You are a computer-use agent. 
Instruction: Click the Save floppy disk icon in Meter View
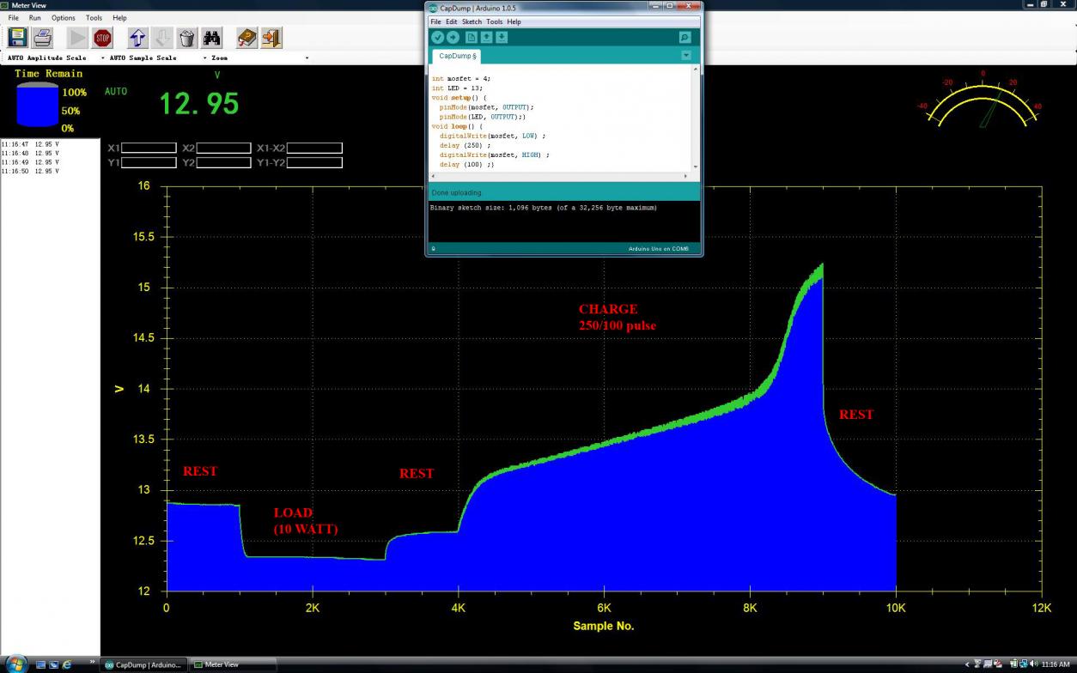(17, 38)
